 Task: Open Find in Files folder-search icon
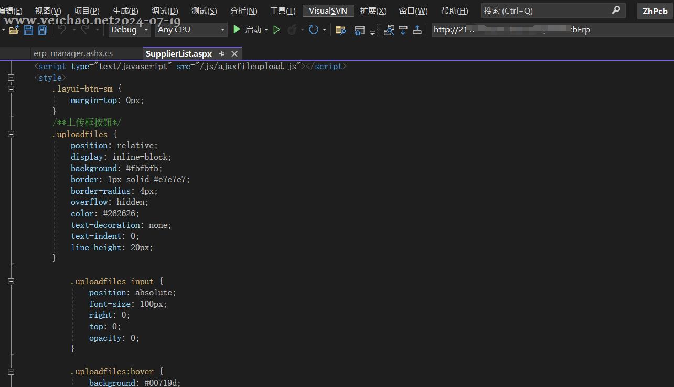[x=340, y=30]
